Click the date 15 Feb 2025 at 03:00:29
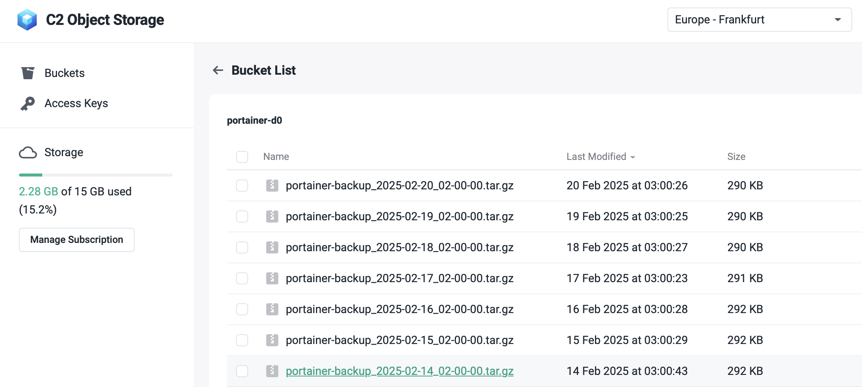The width and height of the screenshot is (862, 387). click(627, 340)
